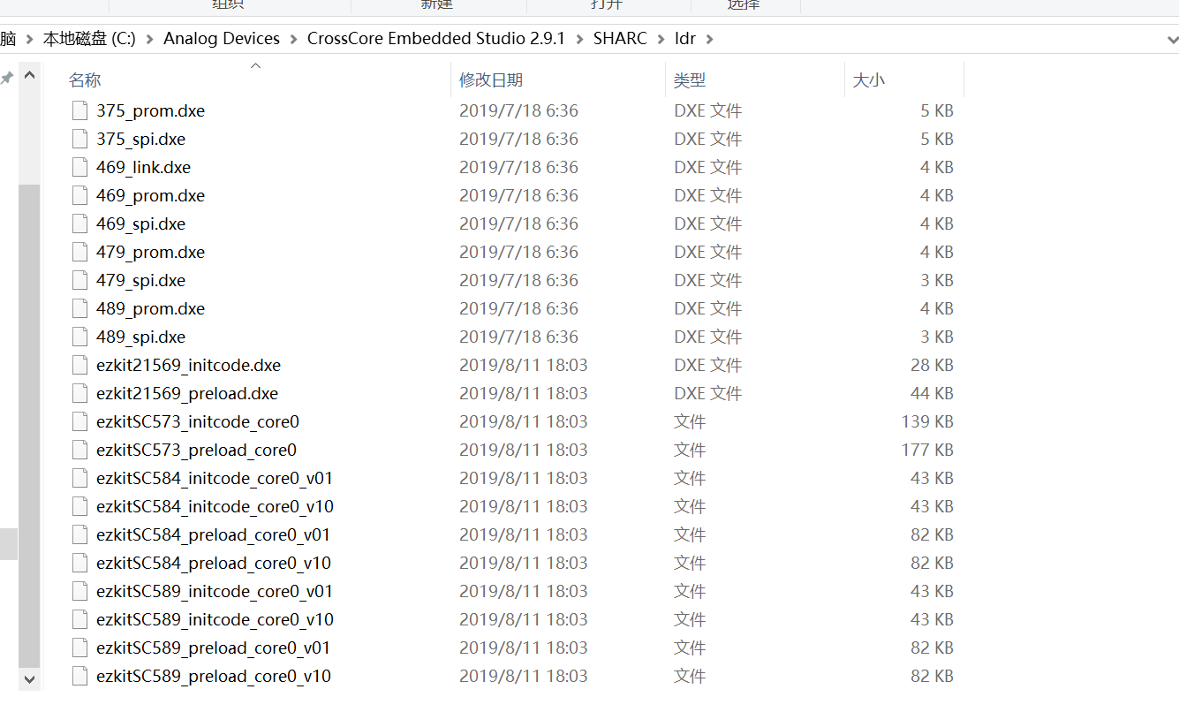The height and width of the screenshot is (712, 1179).
Task: Expand the chevron after 本地磁盘 (C:)
Action: (148, 39)
